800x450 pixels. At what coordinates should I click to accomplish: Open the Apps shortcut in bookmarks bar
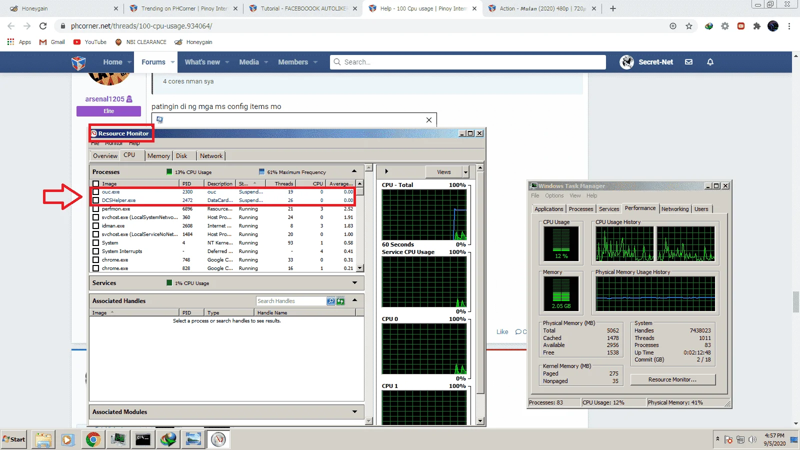[x=19, y=42]
